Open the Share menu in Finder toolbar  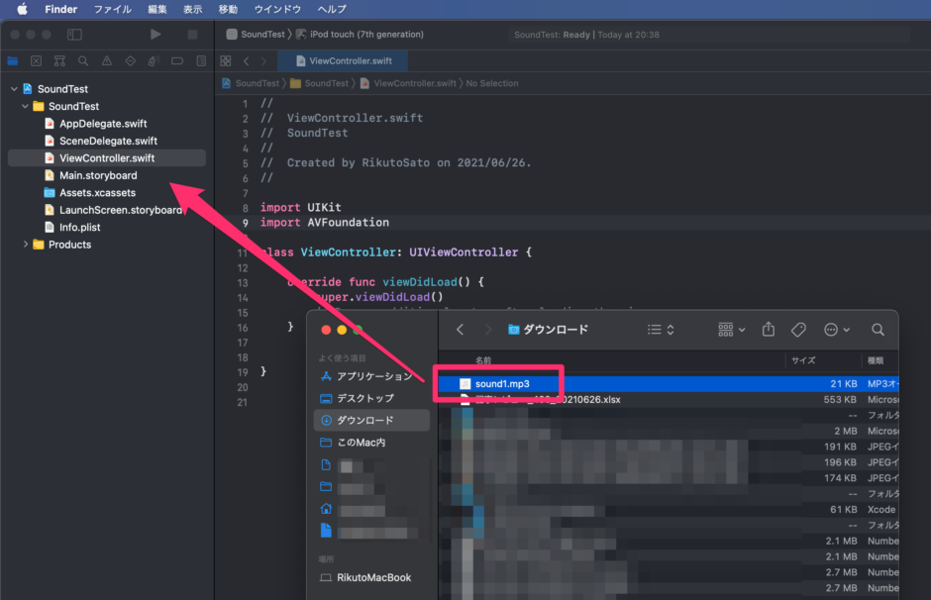pos(769,329)
